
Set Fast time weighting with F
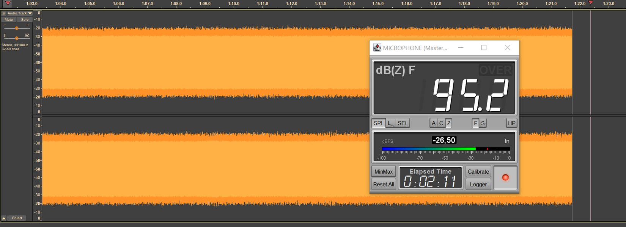[x=475, y=123]
